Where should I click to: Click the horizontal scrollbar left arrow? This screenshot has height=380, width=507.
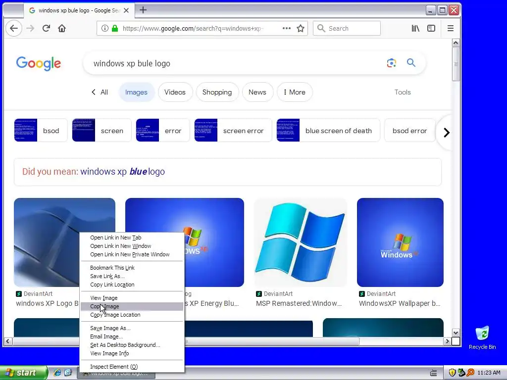8,341
